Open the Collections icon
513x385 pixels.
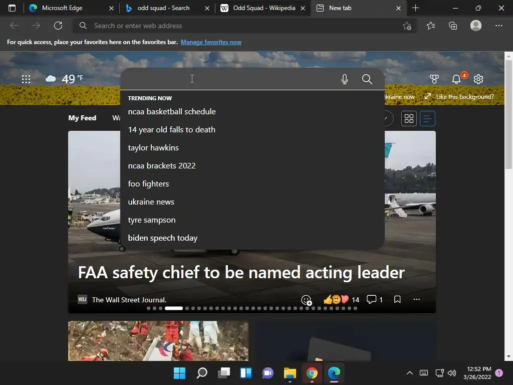(453, 26)
